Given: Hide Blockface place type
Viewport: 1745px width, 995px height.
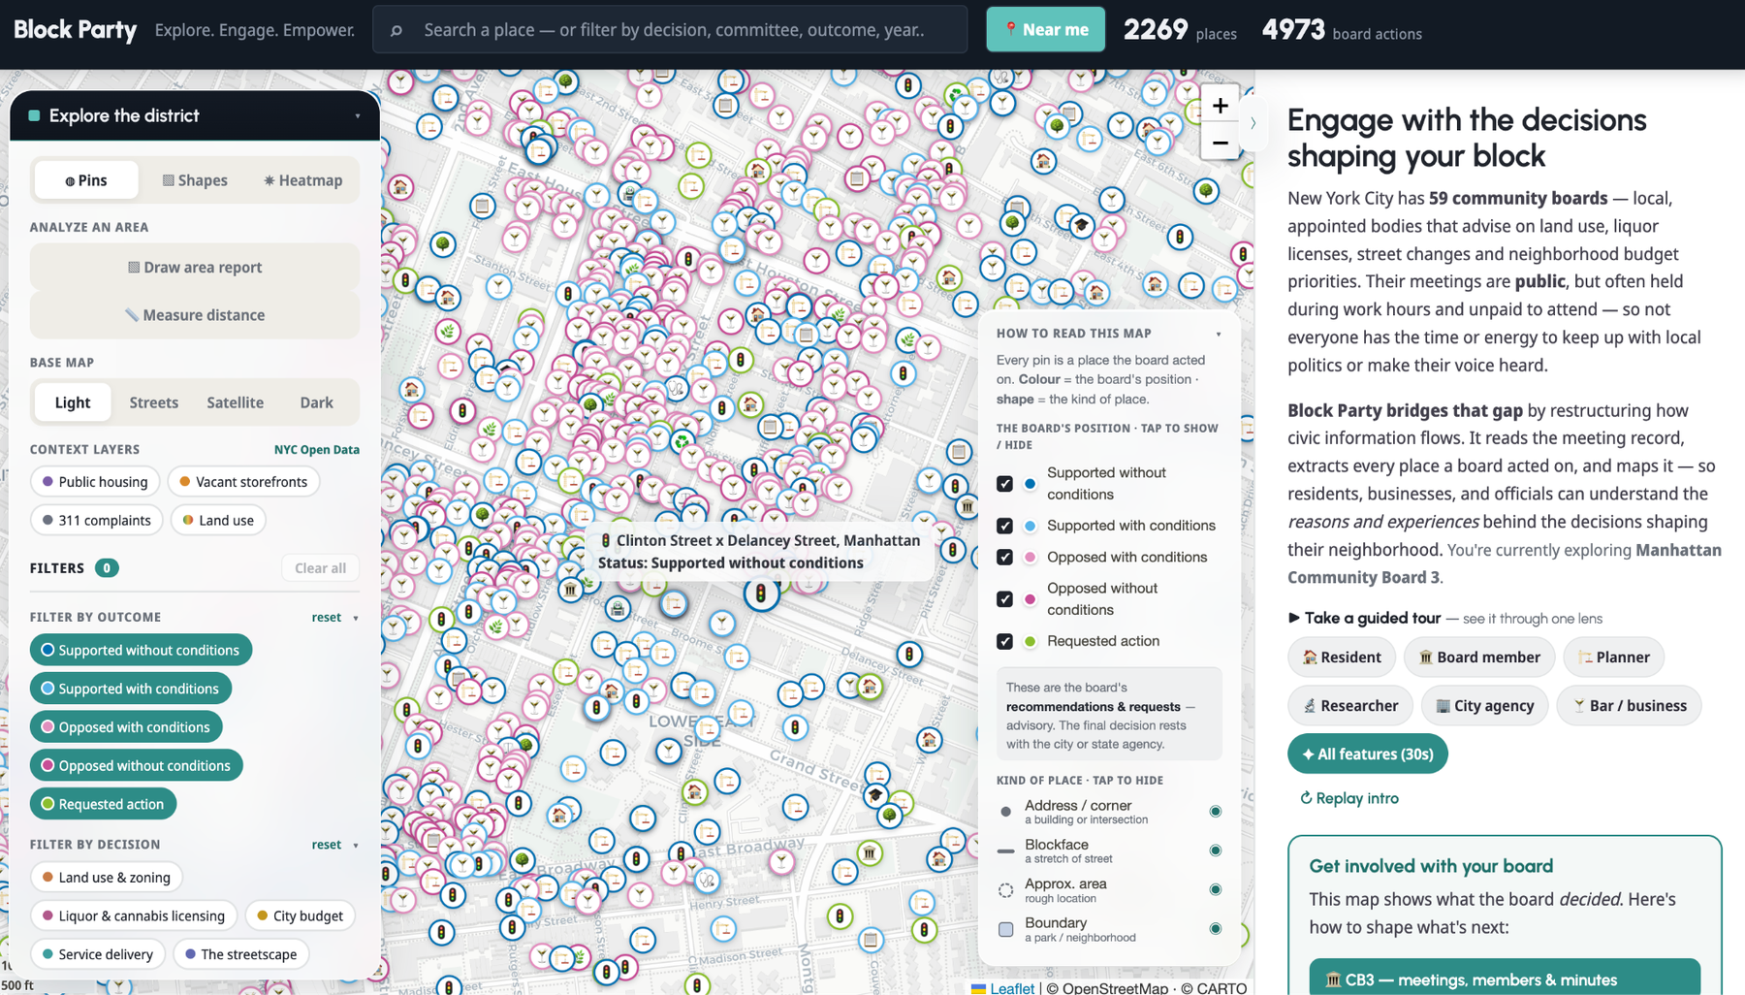Looking at the screenshot, I should click(x=1215, y=851).
